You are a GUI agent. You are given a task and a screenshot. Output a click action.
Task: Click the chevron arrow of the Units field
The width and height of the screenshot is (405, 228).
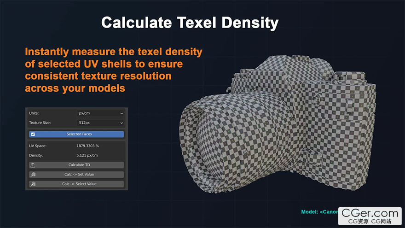[121, 113]
